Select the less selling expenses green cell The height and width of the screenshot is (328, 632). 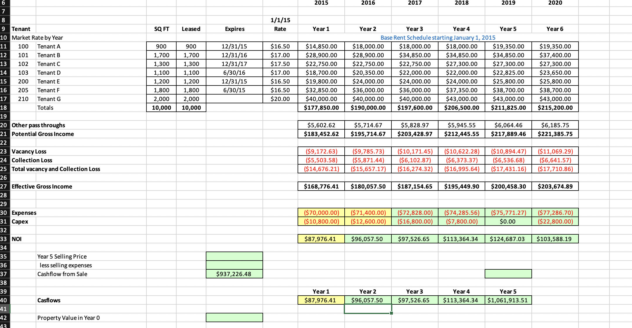pos(234,265)
